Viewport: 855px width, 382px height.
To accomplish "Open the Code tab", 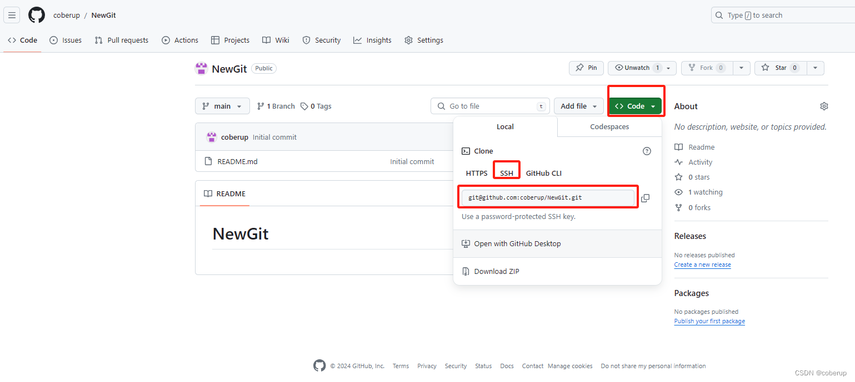I will (x=22, y=40).
